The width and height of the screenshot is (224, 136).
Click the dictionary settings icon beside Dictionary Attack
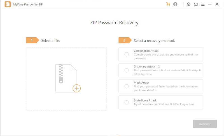(158, 66)
